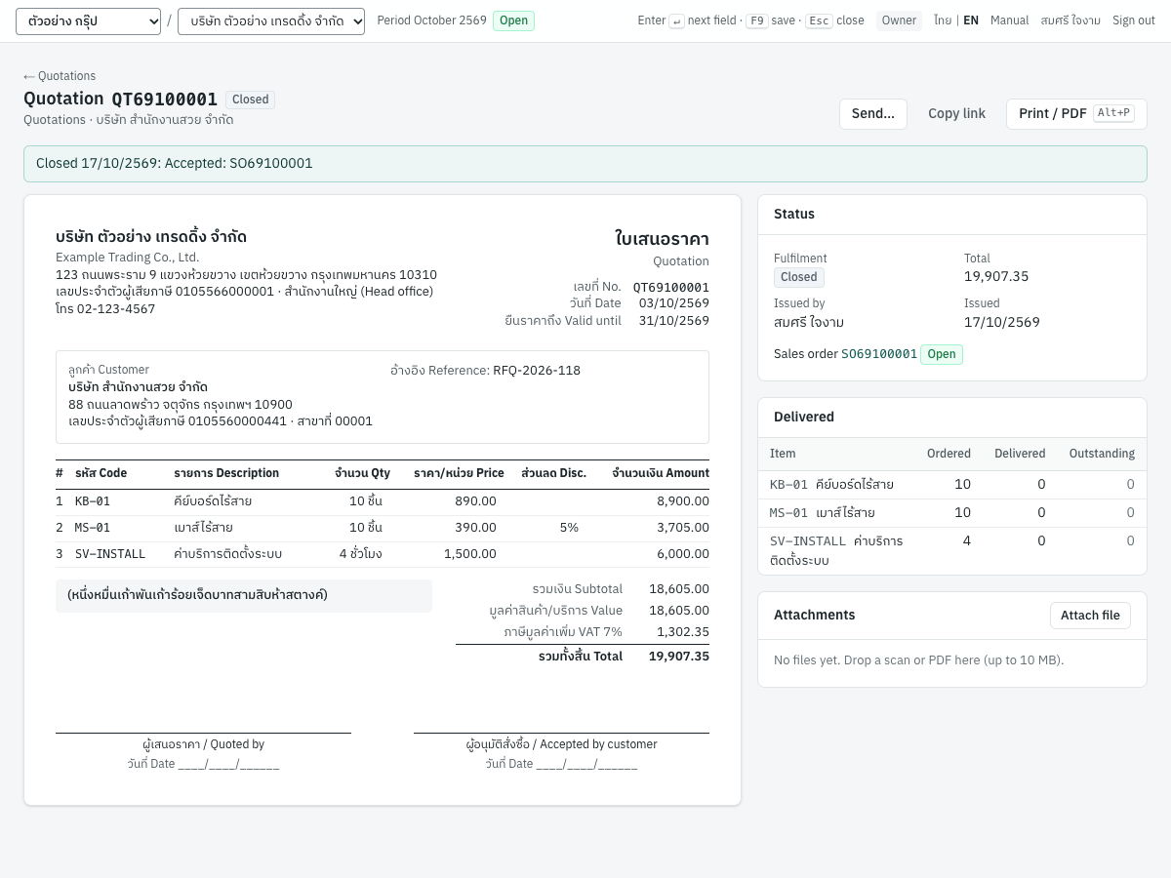Click the banner Closed 17/10/2569: Accepted: SO69100001

point(585,164)
